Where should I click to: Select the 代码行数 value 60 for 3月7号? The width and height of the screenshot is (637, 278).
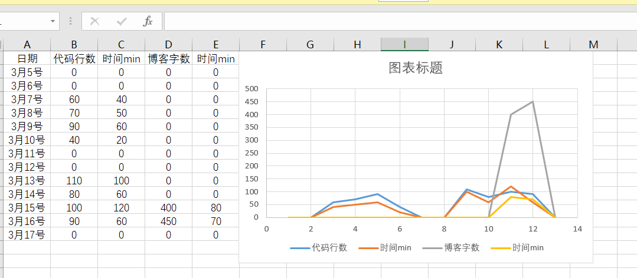click(74, 100)
